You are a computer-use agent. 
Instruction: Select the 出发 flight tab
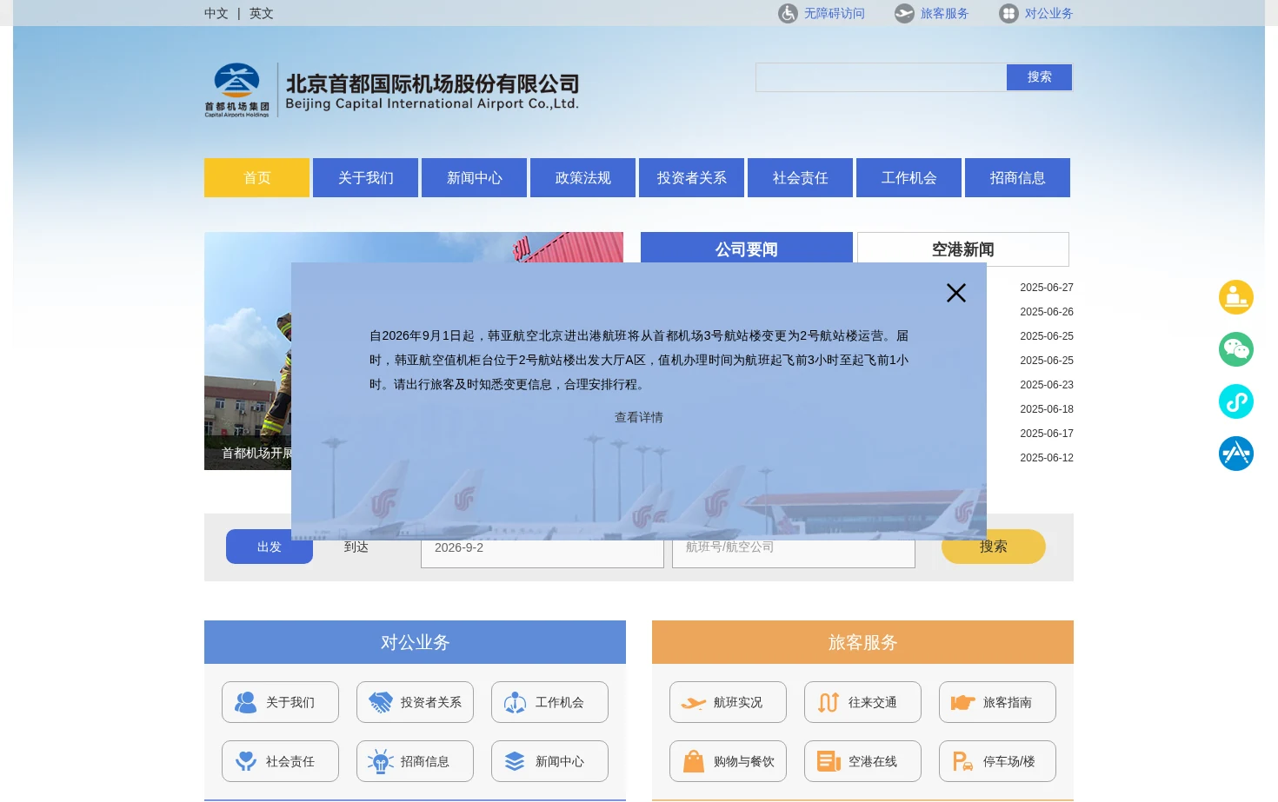click(270, 547)
